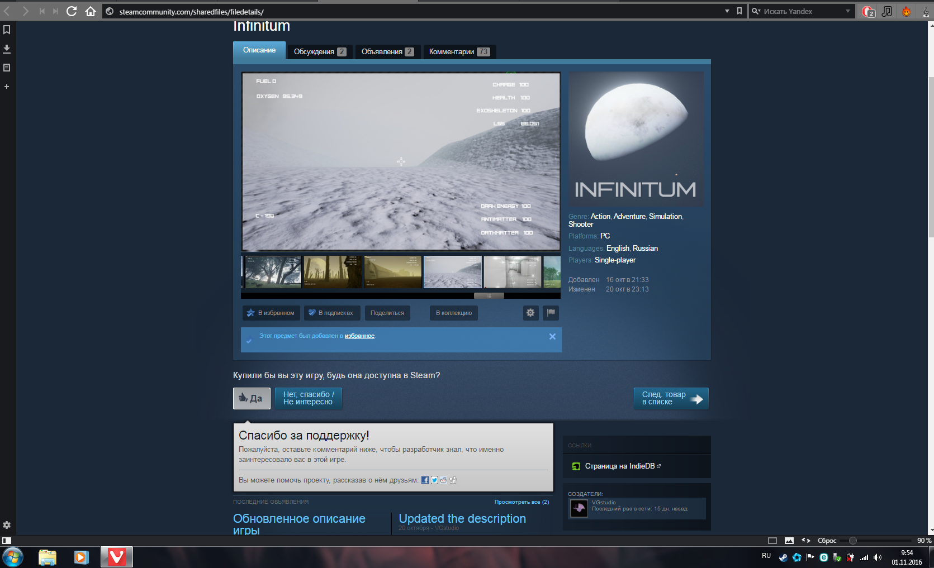Open the search engine selector dropdown
The height and width of the screenshot is (568, 934).
[756, 11]
